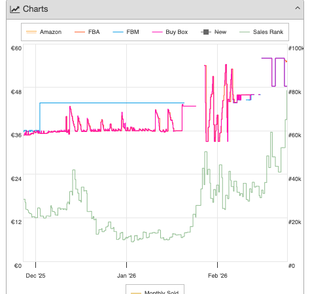Click the purple Buy Box plateau near €57
The image size is (310, 294).
click(x=267, y=58)
